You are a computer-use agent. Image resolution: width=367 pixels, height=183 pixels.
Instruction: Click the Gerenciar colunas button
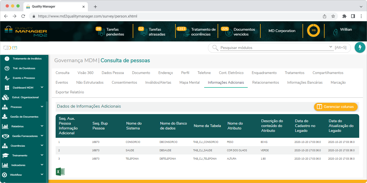[336, 107]
